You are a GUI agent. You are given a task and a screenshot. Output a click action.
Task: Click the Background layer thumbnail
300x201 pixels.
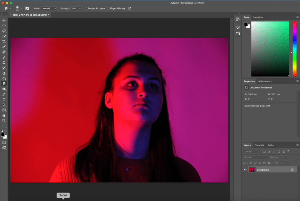click(x=252, y=170)
